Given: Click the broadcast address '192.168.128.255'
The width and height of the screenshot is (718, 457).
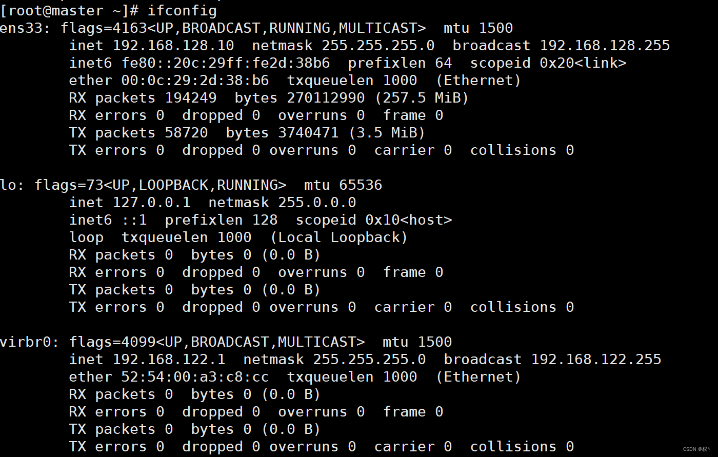Looking at the screenshot, I should tap(605, 45).
